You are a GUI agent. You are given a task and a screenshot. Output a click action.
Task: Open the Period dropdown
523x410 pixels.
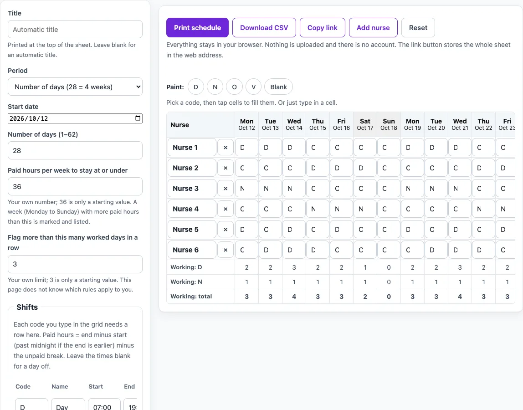pyautogui.click(x=75, y=87)
